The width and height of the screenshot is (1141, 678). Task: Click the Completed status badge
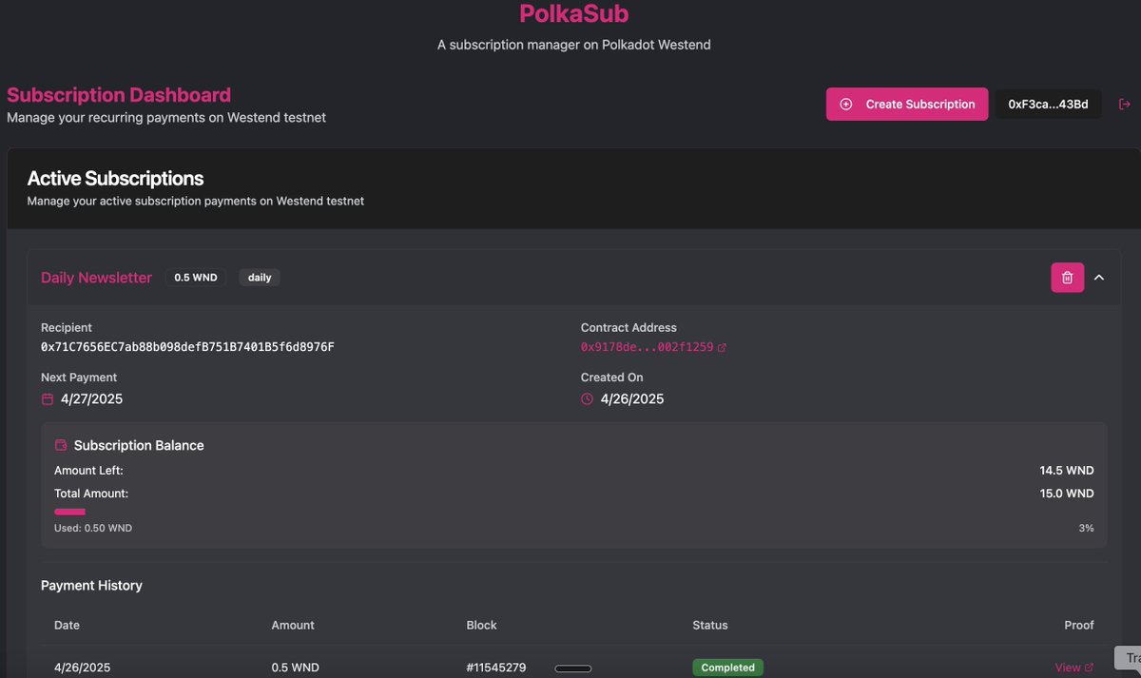coord(727,668)
